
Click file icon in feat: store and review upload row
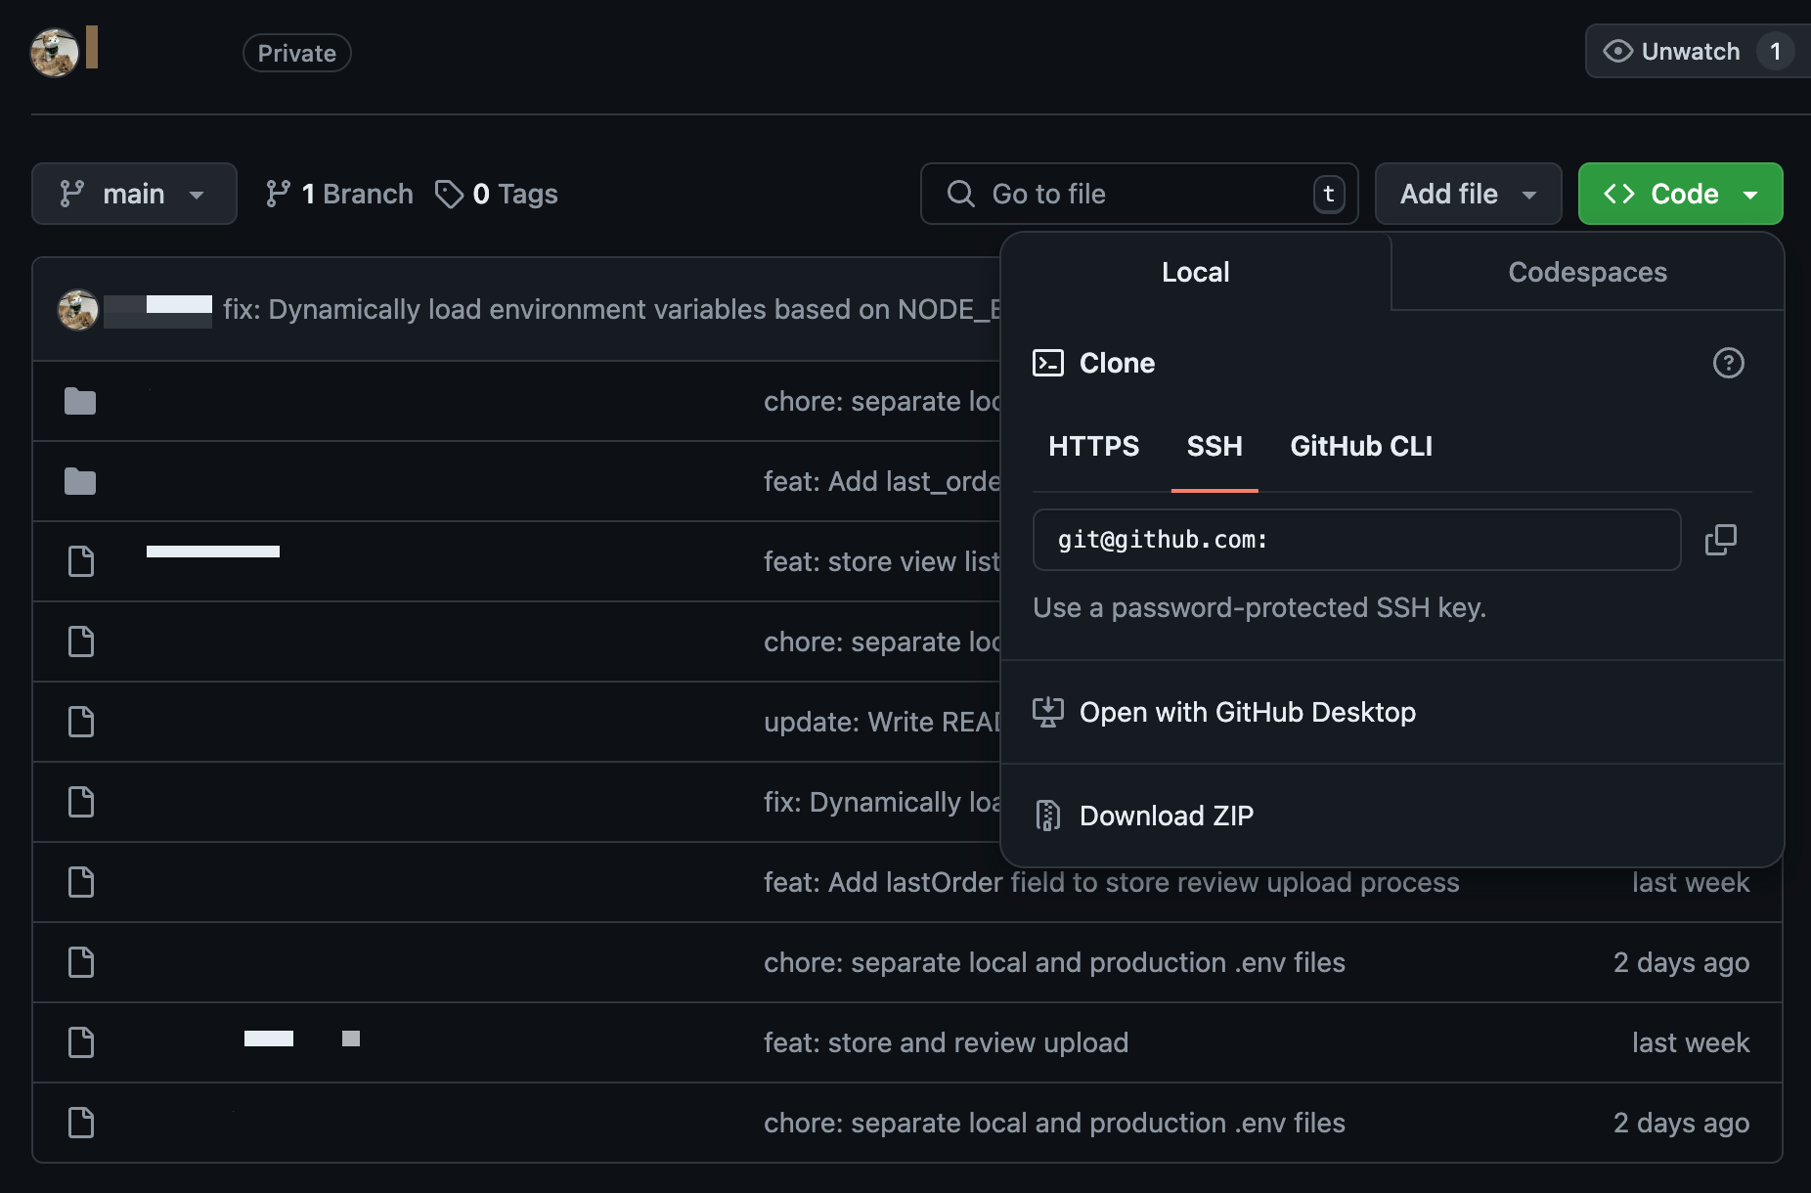tap(80, 1042)
